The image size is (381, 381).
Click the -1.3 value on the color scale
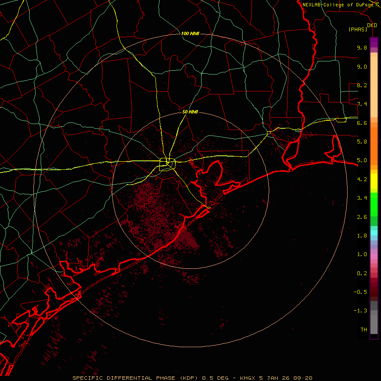pyautogui.click(x=360, y=311)
